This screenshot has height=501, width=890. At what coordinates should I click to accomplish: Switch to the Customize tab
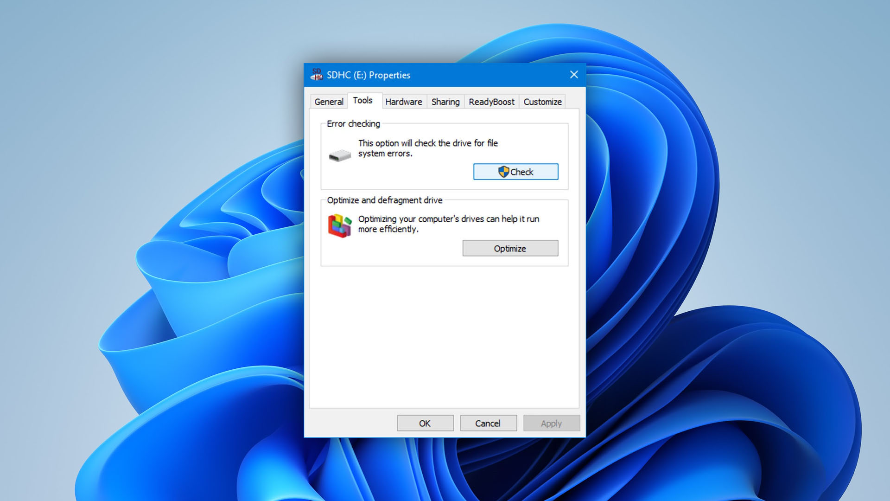click(x=542, y=102)
